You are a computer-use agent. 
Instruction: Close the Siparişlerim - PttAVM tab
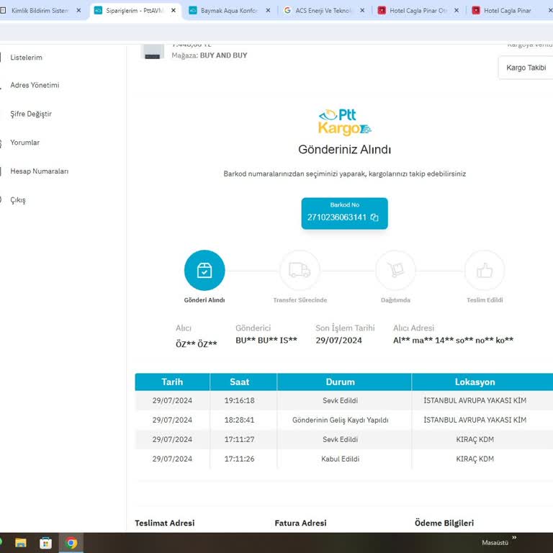pyautogui.click(x=173, y=11)
